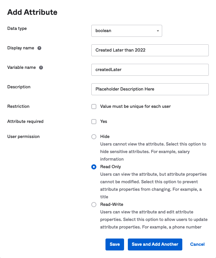
Task: Select the Hide user permission
Action: coord(94,136)
